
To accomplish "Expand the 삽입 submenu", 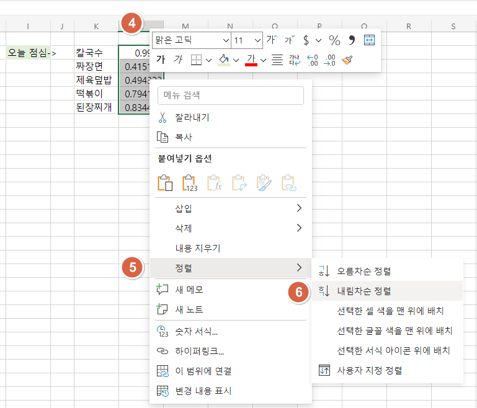I will [x=231, y=208].
